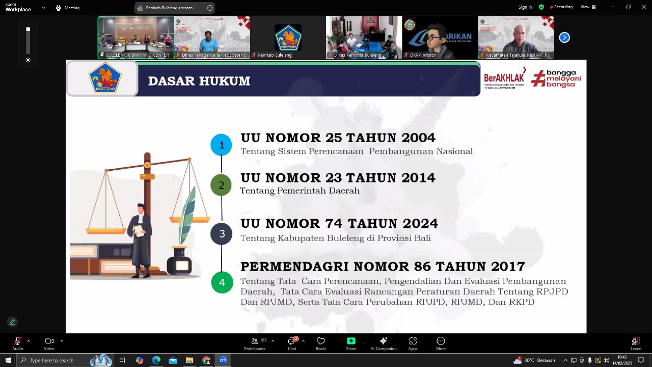Open the Zoom Workplace dropdown chevron

43,8
